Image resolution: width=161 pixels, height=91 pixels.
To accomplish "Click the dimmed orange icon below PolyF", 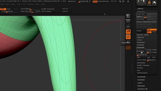I will (x=128, y=48).
